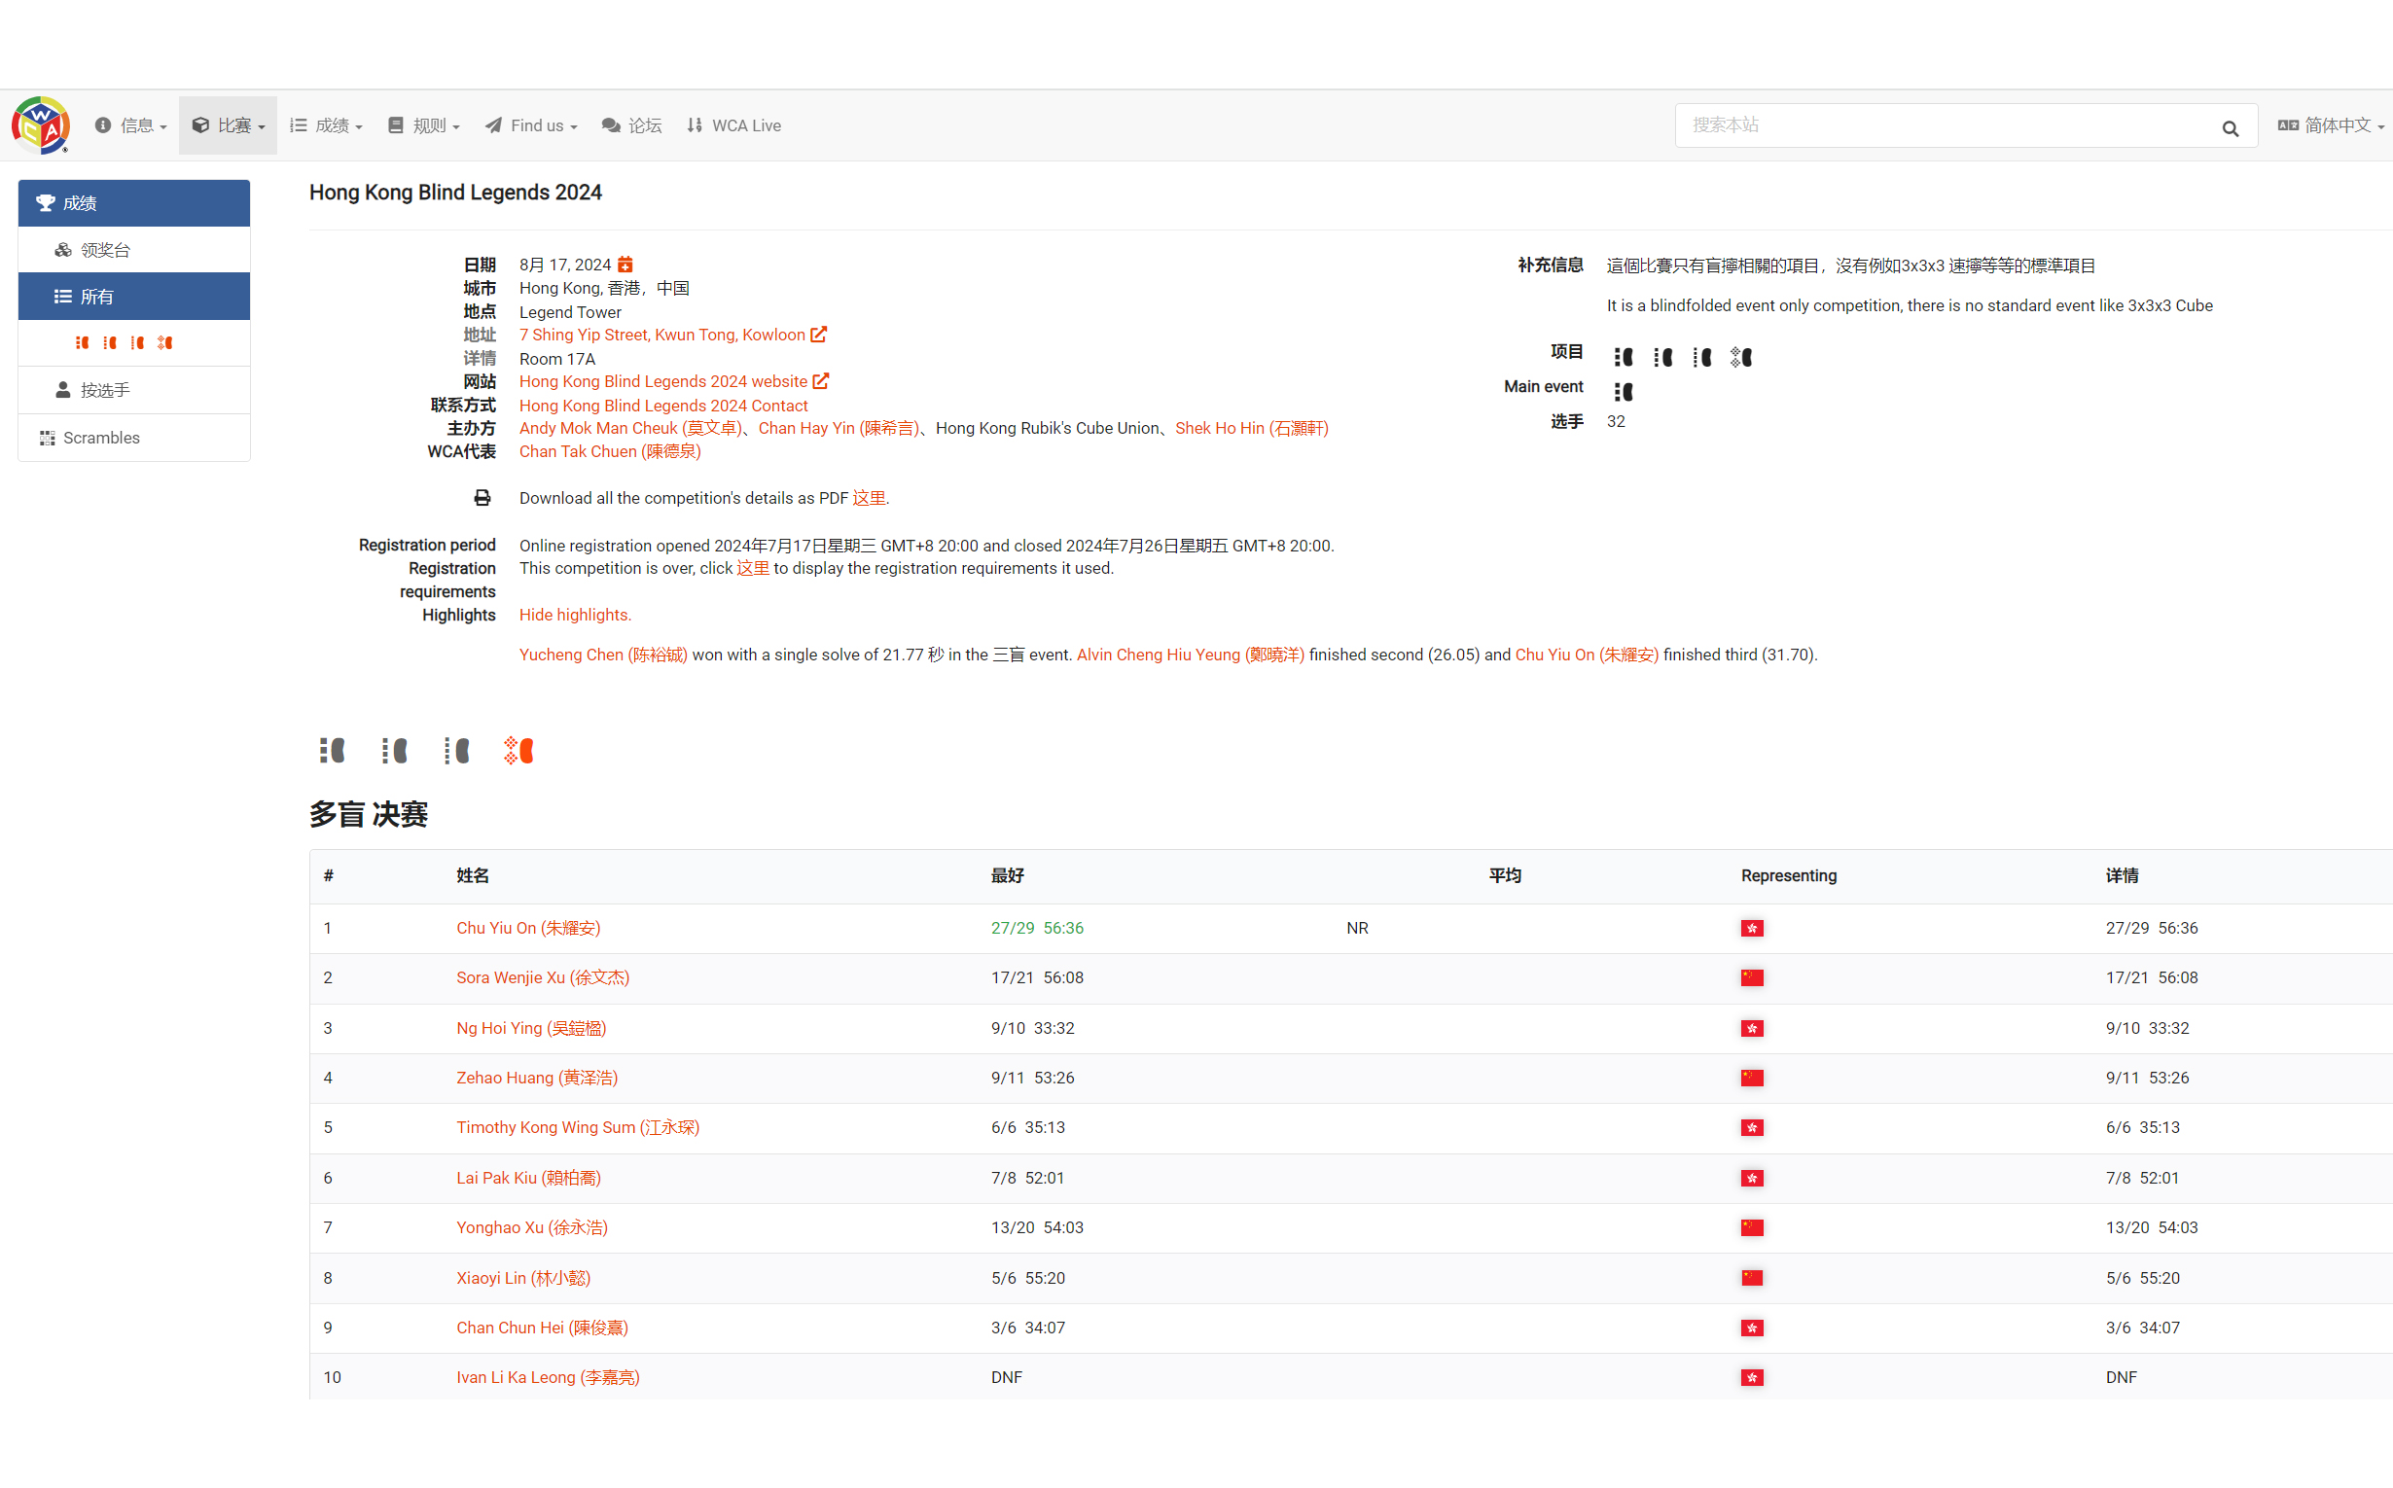The width and height of the screenshot is (2393, 1488).
Task: Click the multi-blind icon in the 项目 row
Action: coord(1740,357)
